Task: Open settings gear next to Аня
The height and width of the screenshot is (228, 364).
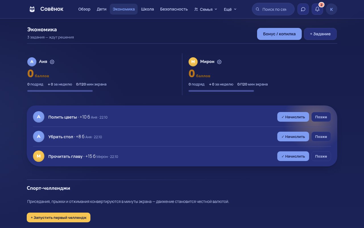Action: coord(52,62)
